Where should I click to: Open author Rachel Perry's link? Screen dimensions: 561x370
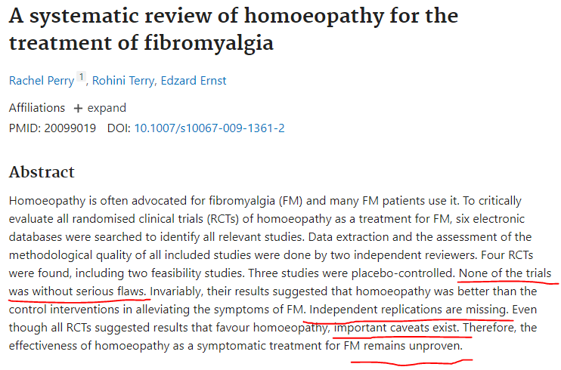(42, 81)
